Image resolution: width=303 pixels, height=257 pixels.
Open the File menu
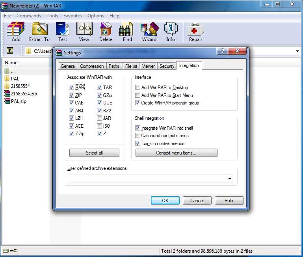pyautogui.click(x=7, y=16)
